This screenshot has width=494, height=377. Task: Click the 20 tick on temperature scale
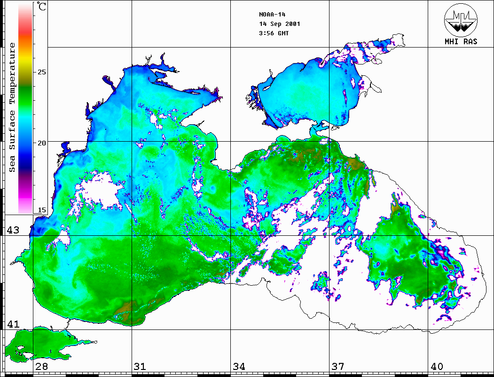pyautogui.click(x=41, y=143)
